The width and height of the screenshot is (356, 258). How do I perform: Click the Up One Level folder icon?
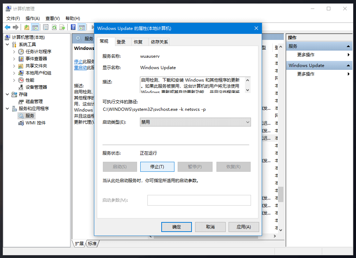tap(27, 27)
